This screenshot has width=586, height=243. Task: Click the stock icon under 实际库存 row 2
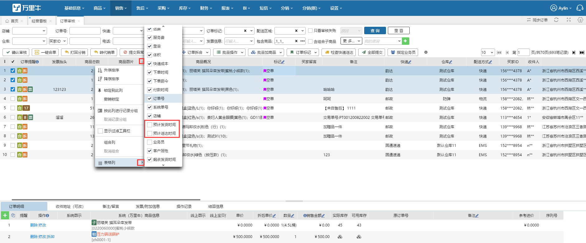tap(340, 237)
